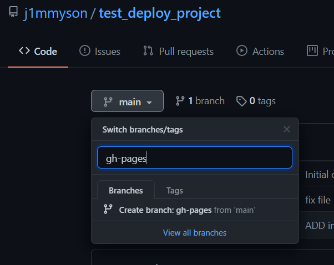This screenshot has height=265, width=334.
Task: Click the Projects board icon
Action: coord(312,50)
